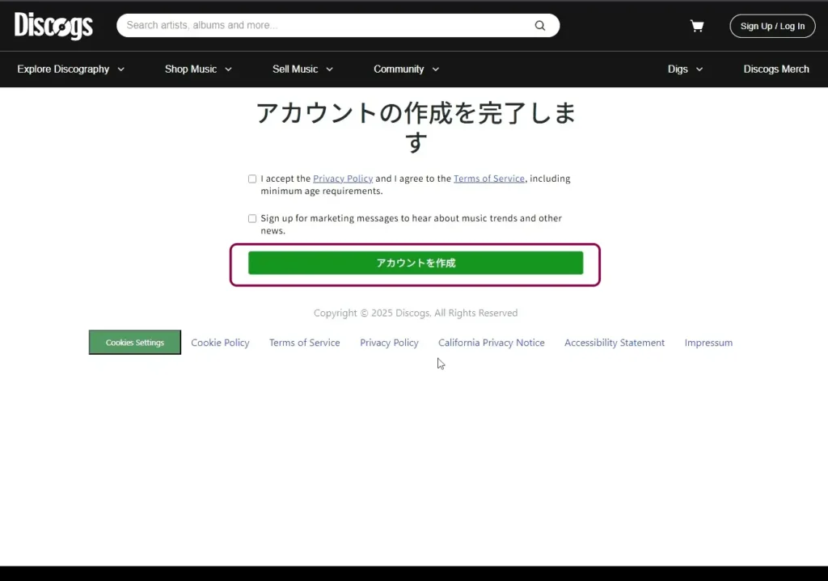Click the search artists and albums field
The image size is (828, 581).
[323, 26]
